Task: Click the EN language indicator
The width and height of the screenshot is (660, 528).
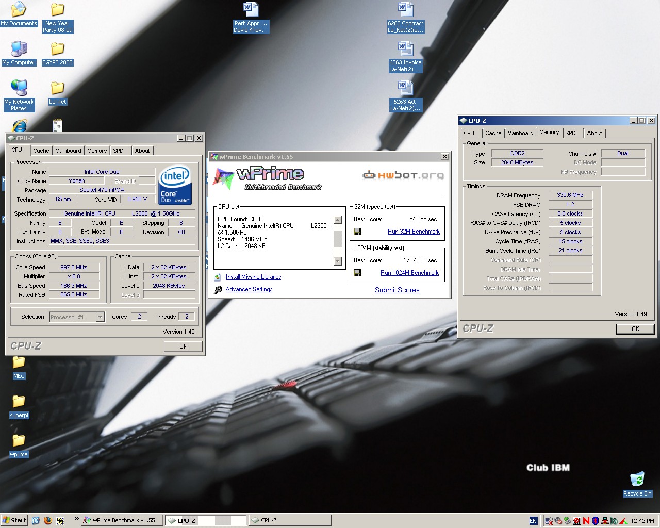Action: [533, 521]
